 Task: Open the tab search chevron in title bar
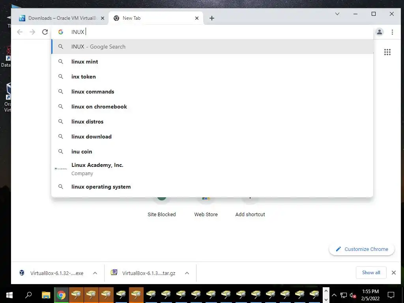[x=337, y=14]
